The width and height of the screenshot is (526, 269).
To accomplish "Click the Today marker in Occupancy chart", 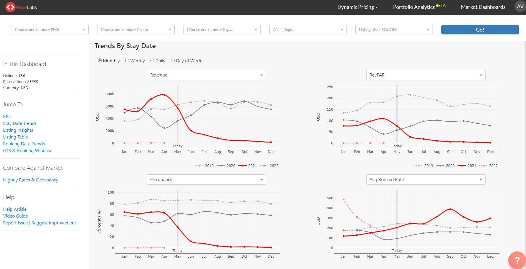I will coord(178,251).
